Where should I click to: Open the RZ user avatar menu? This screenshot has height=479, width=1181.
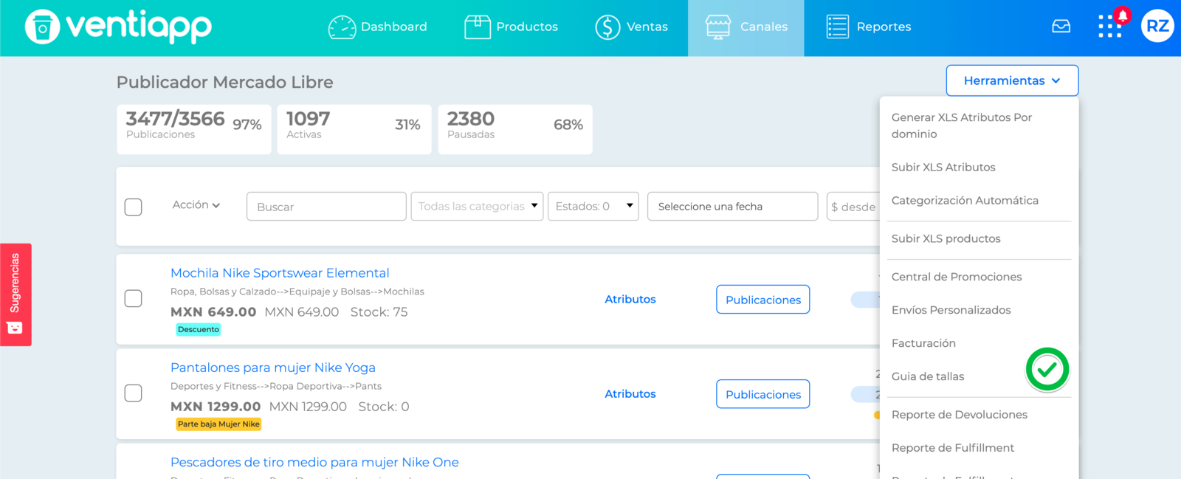(x=1157, y=27)
